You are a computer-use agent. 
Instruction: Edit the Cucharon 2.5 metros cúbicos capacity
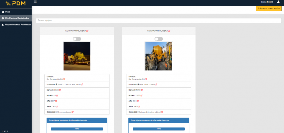click(x=162, y=112)
